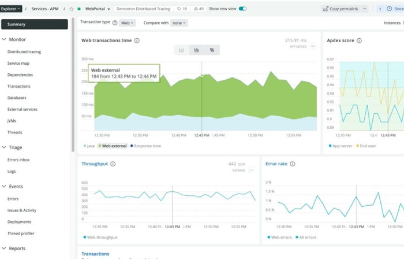Click Copy permalink button
Screen dimensions: 404x260
coord(341,9)
